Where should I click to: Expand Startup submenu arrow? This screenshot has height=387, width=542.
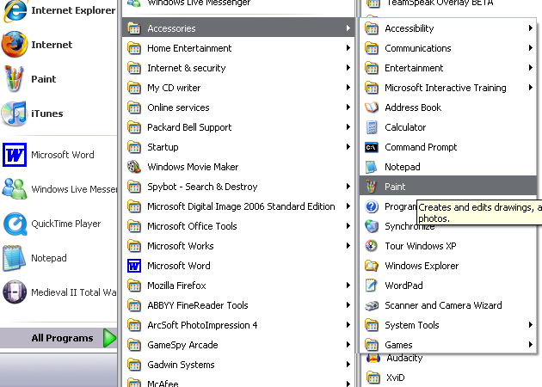348,147
